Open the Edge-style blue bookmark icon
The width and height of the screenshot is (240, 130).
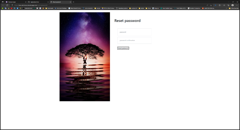pyautogui.click(x=14, y=8)
